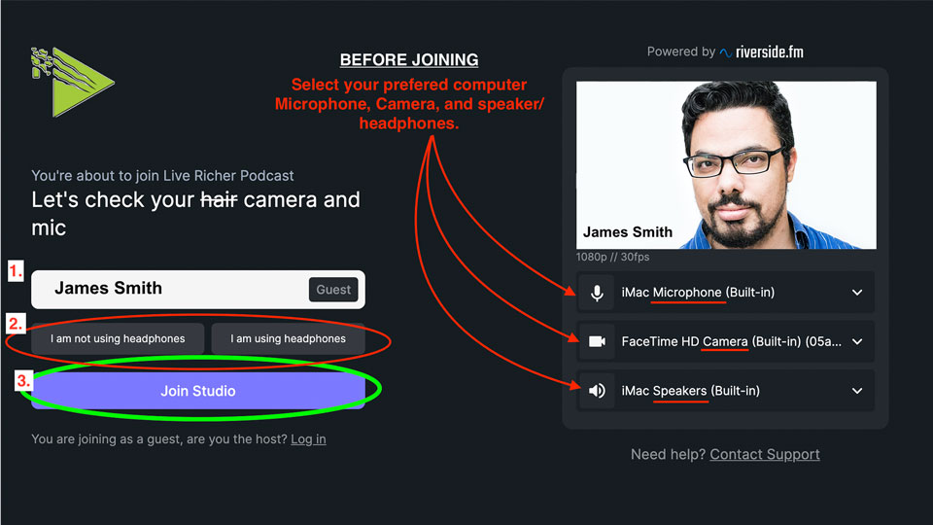Viewport: 933px width, 525px height.
Task: Click 'You're about to join Live Richer Podcast'
Action: (162, 176)
